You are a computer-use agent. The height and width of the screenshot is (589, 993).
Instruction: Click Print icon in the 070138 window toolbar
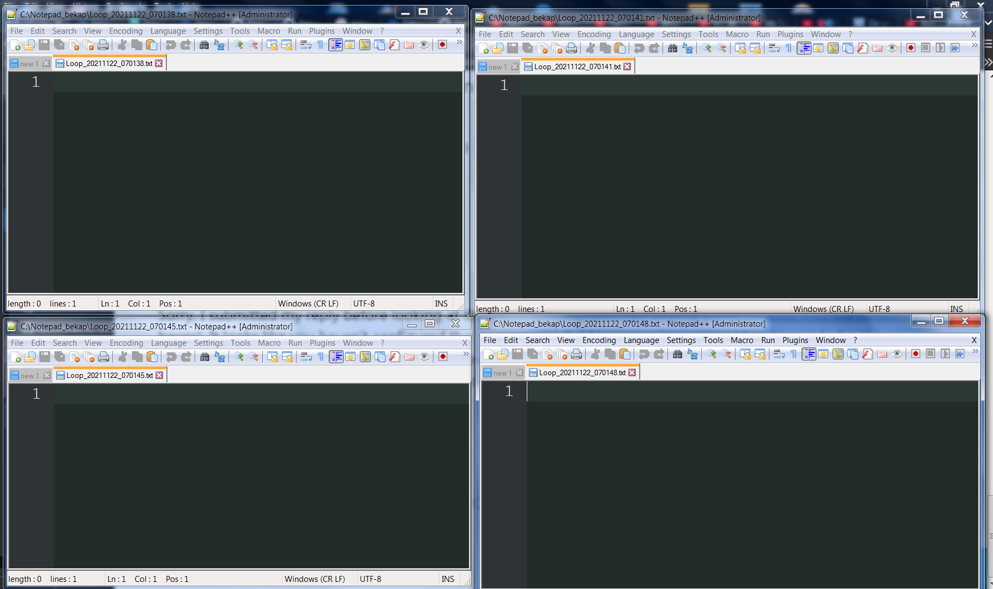[103, 45]
